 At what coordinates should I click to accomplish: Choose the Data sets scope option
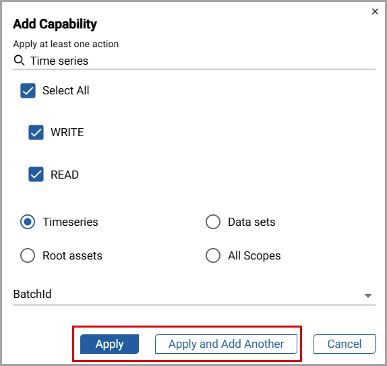pos(213,222)
